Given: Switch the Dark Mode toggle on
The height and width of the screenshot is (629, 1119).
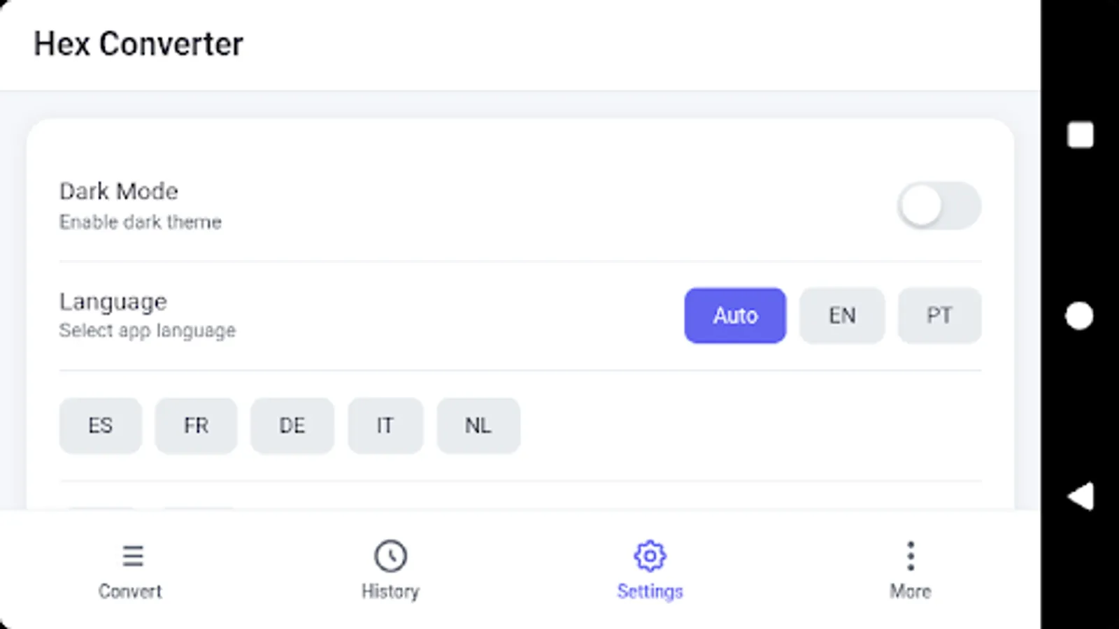Looking at the screenshot, I should tap(939, 205).
